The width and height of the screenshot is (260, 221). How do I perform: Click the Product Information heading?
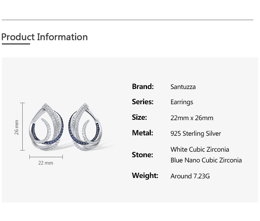pos(45,37)
